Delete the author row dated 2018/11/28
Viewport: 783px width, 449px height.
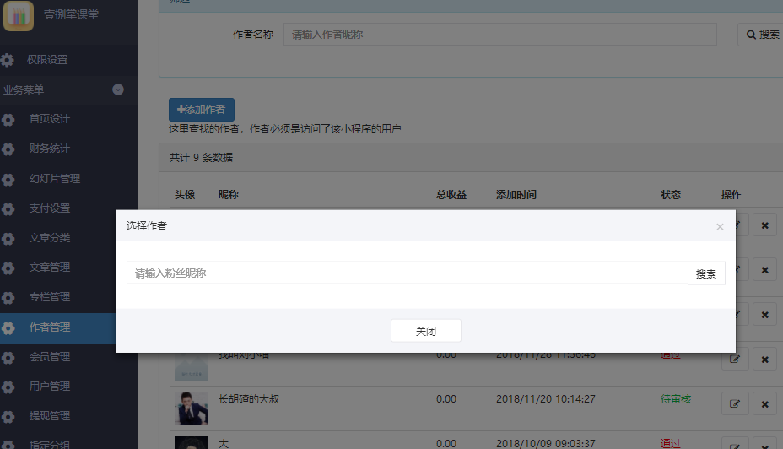764,360
